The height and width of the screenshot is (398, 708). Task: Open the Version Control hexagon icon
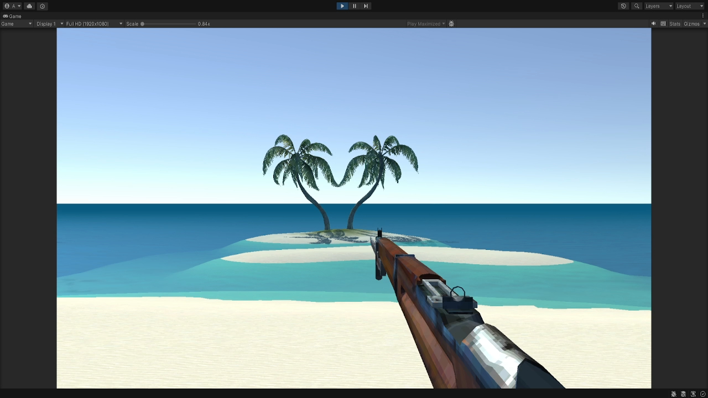(42, 6)
